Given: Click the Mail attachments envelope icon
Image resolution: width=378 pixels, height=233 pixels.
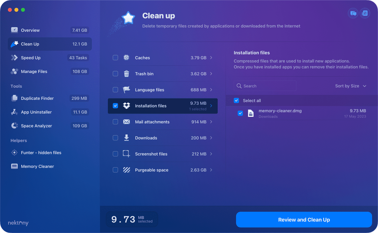Looking at the screenshot, I should pos(126,122).
